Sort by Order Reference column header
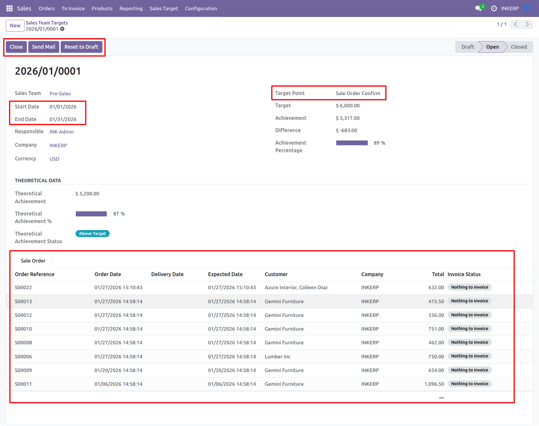 coord(35,274)
